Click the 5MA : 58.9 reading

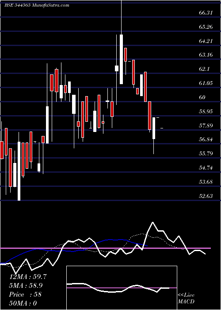(26, 286)
